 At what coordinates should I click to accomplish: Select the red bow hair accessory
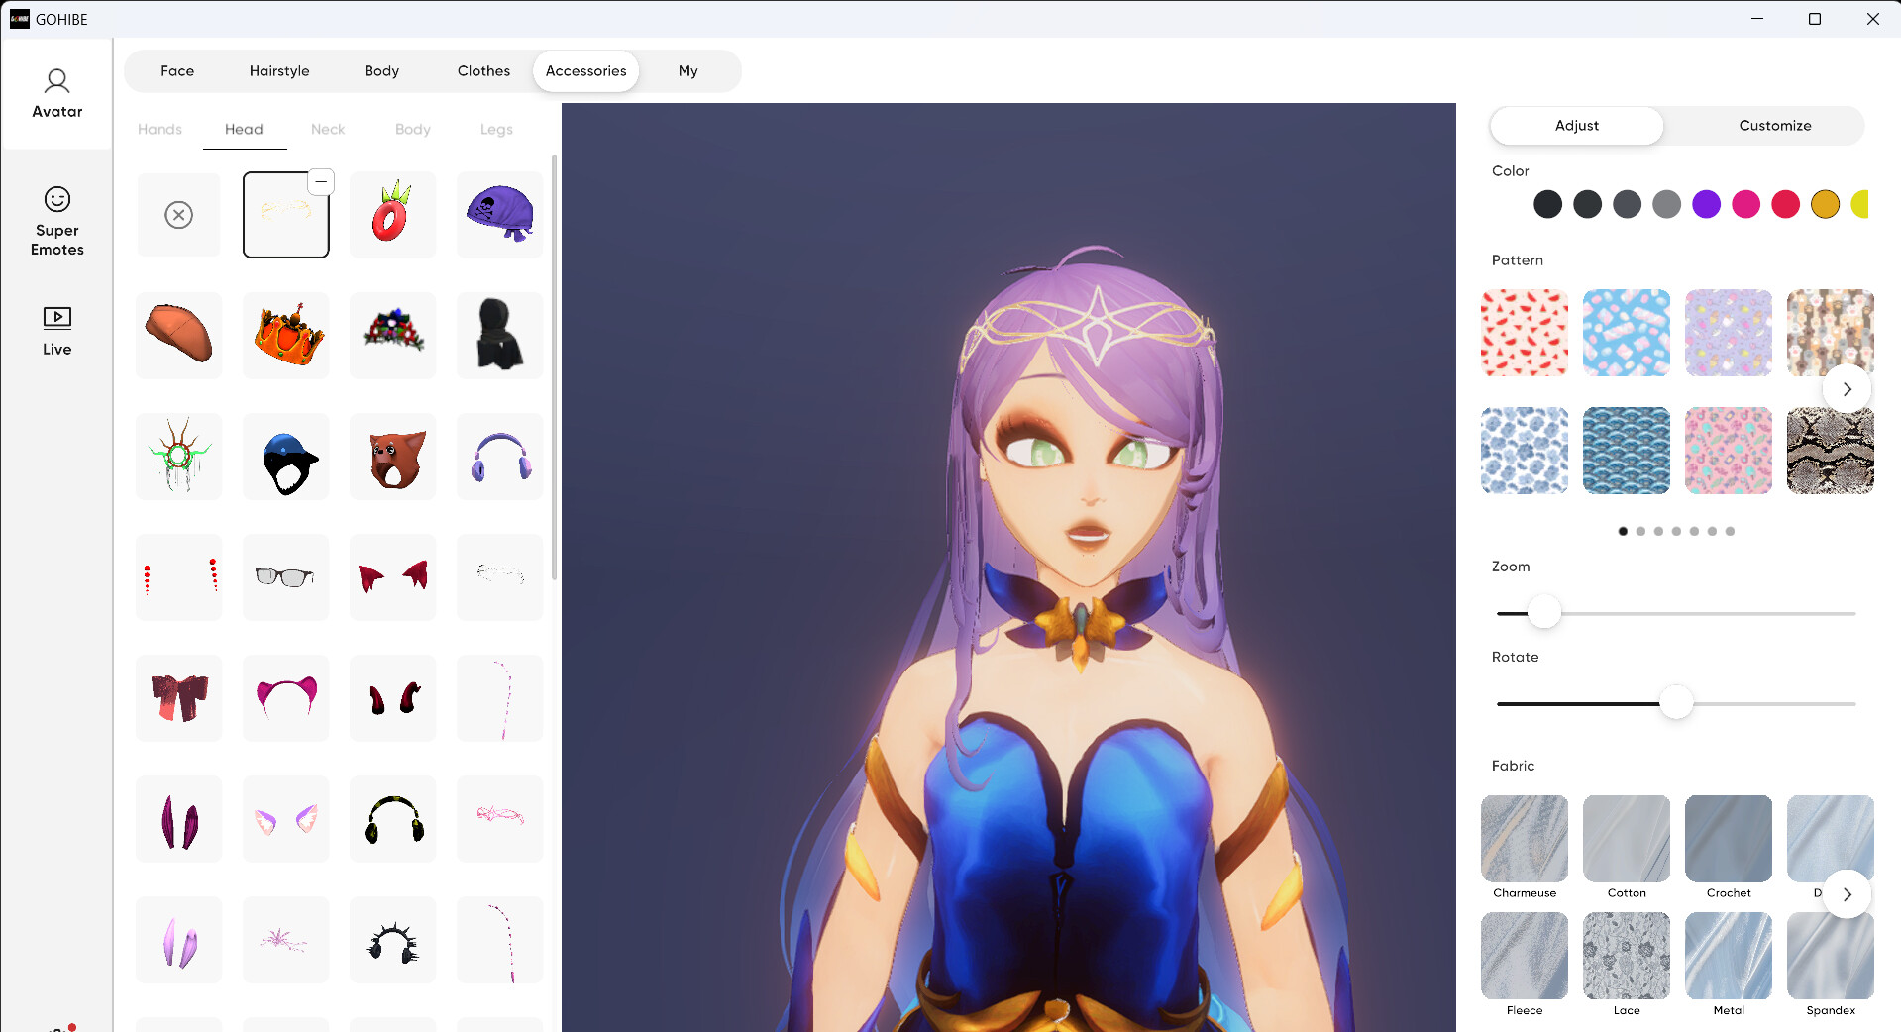[179, 698]
